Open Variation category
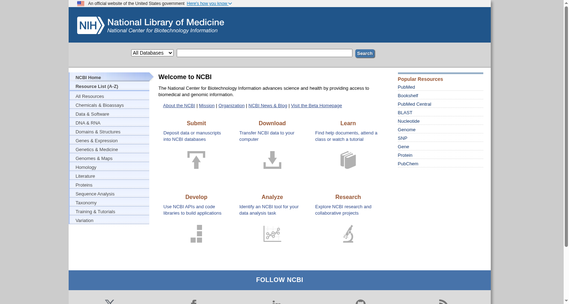The width and height of the screenshot is (569, 304). [x=110, y=220]
